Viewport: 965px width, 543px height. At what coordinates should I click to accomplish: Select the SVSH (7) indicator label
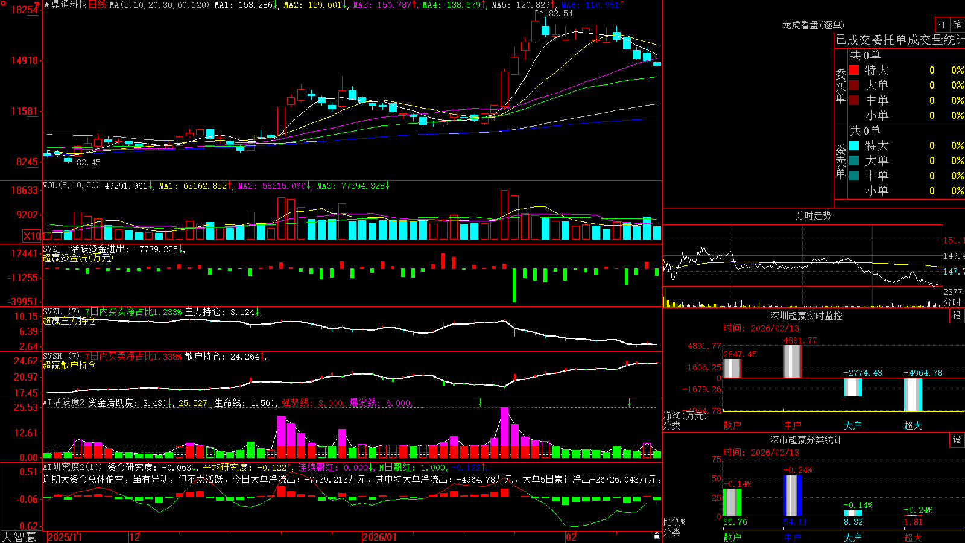point(61,357)
